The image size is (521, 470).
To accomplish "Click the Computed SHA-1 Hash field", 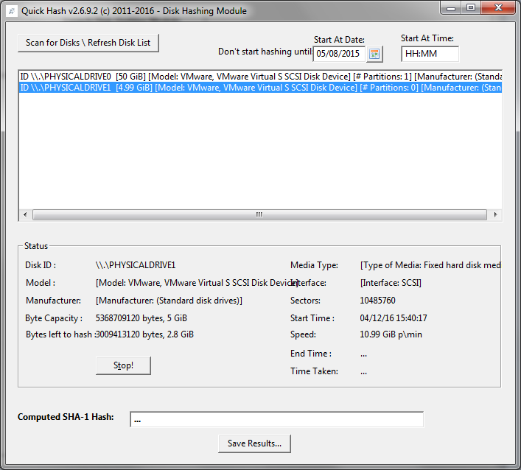I will [276, 419].
